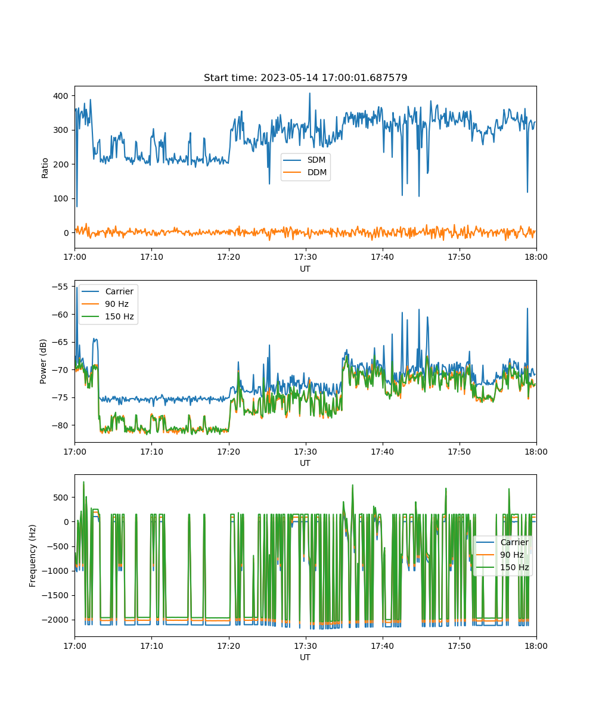Screen dimensions: 596x715
Task: Click the 17:40 tick label under the Frequency chart
Action: (x=382, y=645)
